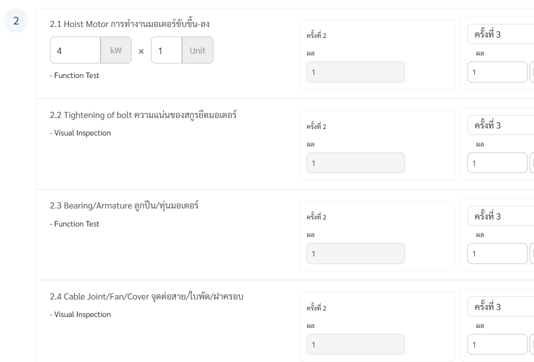This screenshot has height=362, width=534.
Task: Click the Hoist Motor kW value field
Action: tap(75, 50)
